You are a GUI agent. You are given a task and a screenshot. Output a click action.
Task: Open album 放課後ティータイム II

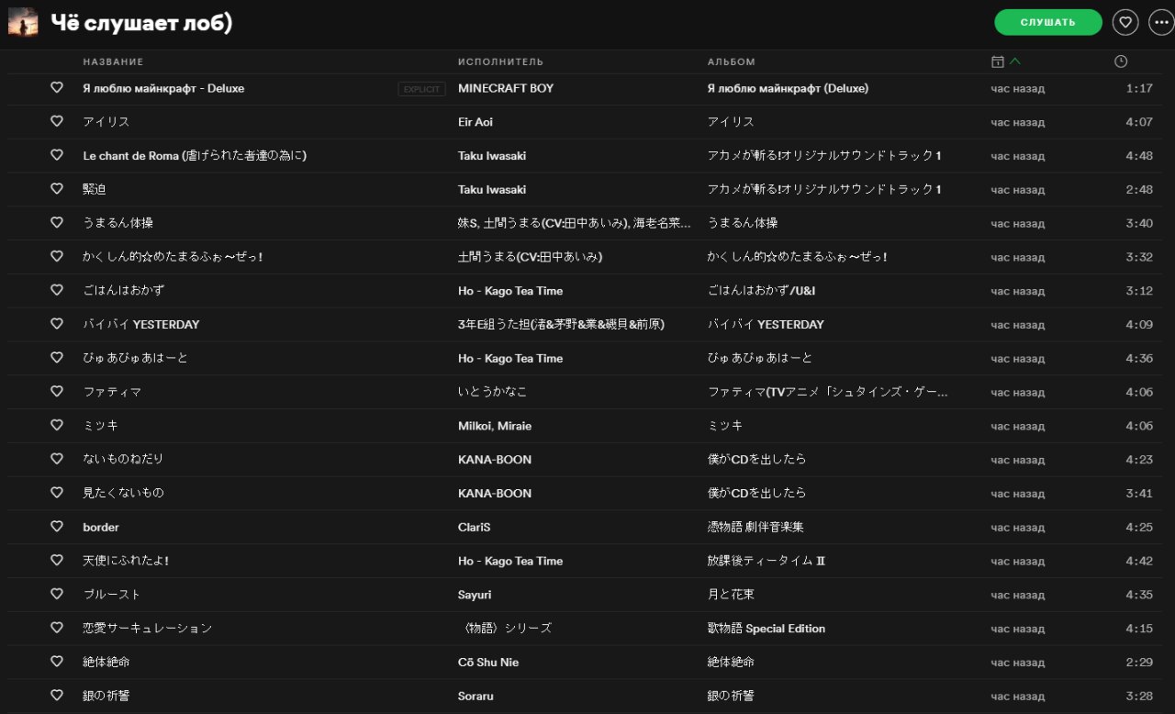[767, 561]
